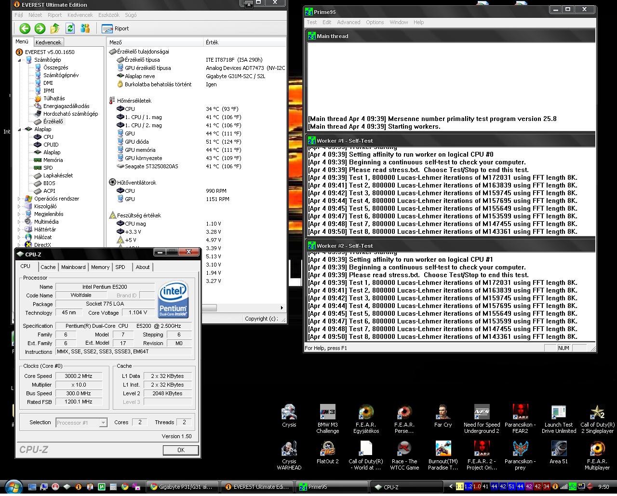
Task: Open the Hordozható számítógép entry
Action: pos(70,114)
